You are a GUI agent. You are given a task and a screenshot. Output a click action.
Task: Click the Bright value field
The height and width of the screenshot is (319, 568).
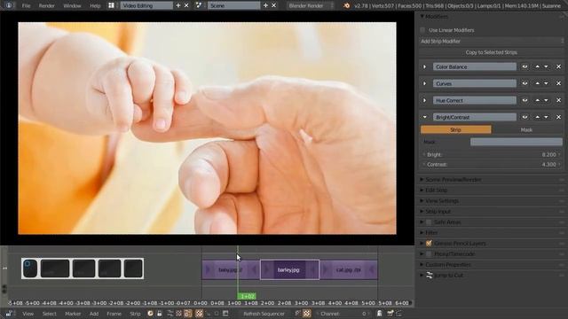pos(492,154)
